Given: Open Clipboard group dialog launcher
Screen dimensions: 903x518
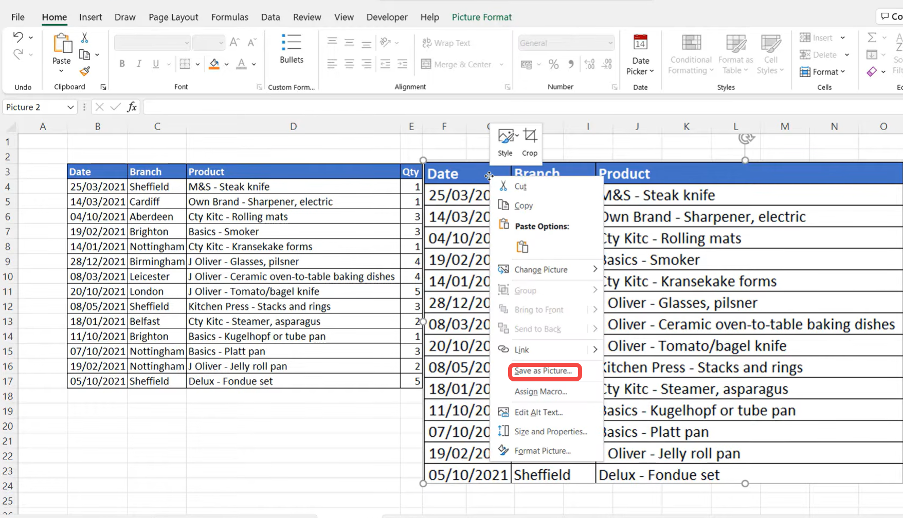Looking at the screenshot, I should point(103,87).
